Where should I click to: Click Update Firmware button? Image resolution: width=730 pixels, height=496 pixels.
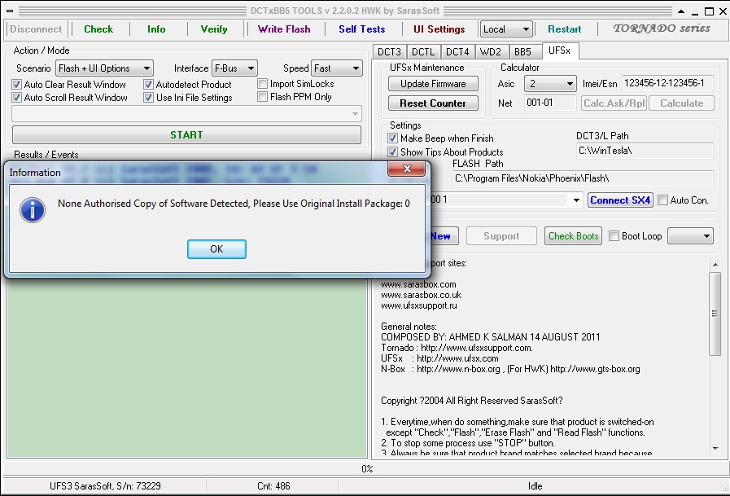pos(433,84)
